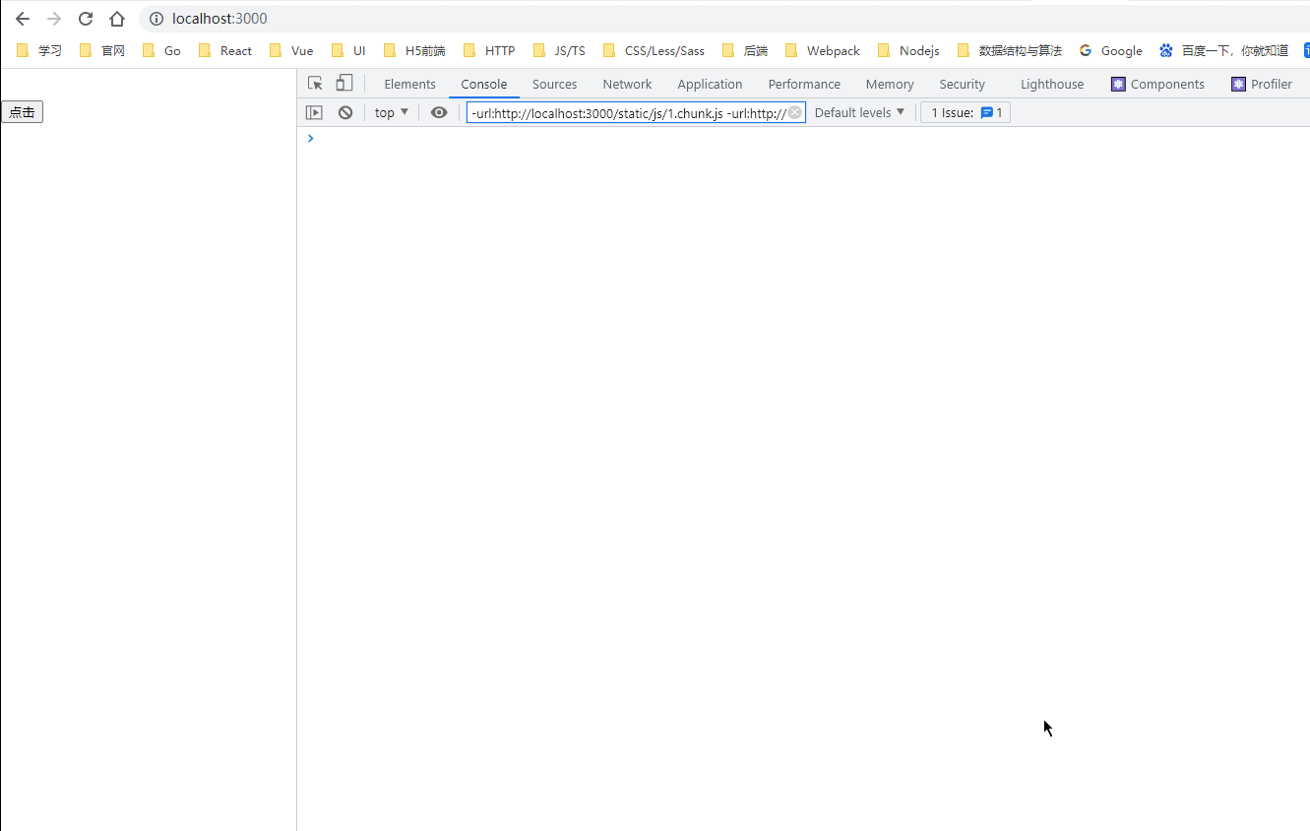Toggle the device toolbar icon
The width and height of the screenshot is (1310, 831).
pos(343,84)
